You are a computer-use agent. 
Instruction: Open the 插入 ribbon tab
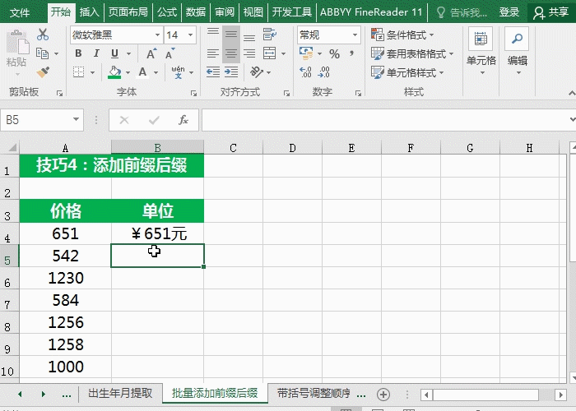point(90,12)
